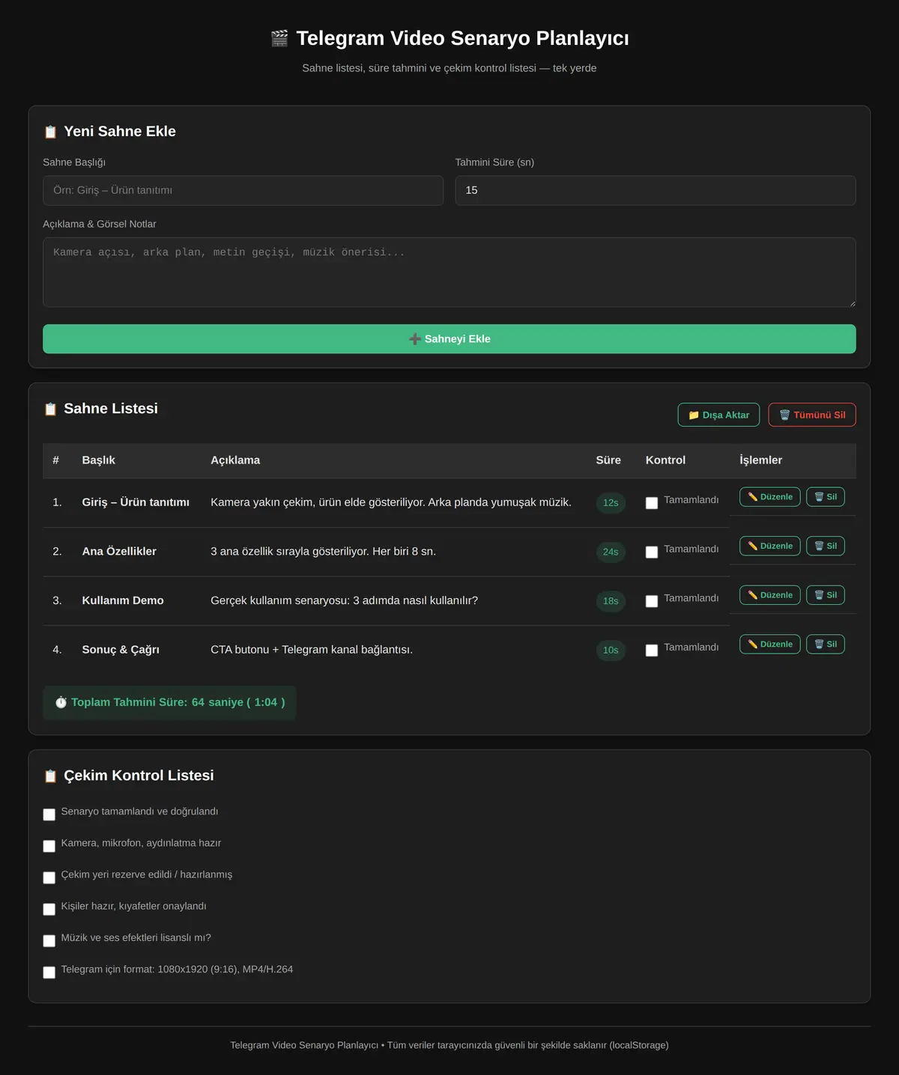This screenshot has width=899, height=1075.
Task: Click the 18s duration badge
Action: click(x=611, y=601)
